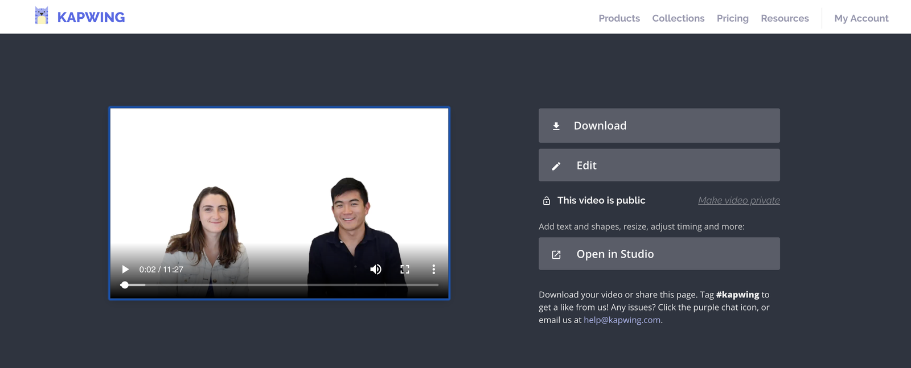Open My Account menu
Screen dimensions: 911x368
861,18
